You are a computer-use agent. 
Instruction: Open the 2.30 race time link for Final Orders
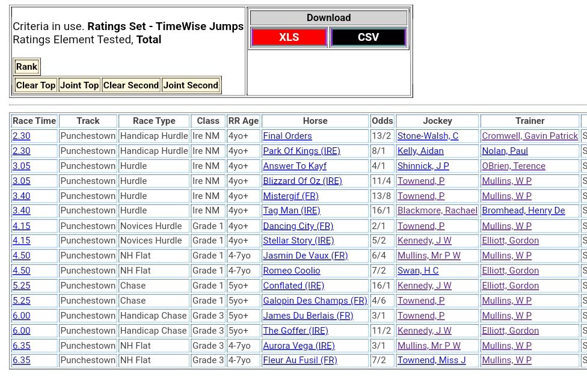tap(22, 136)
